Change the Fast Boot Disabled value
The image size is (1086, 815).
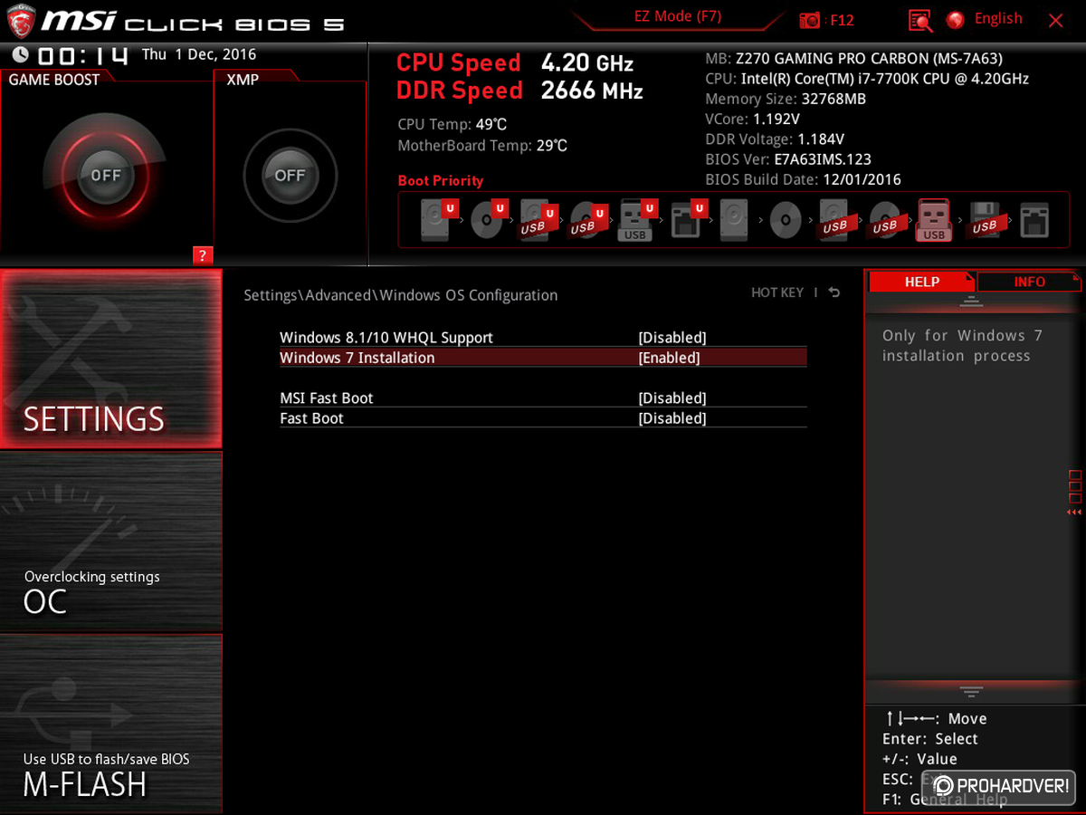pyautogui.click(x=672, y=418)
